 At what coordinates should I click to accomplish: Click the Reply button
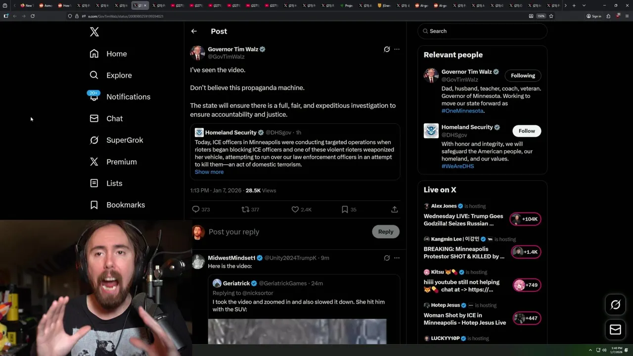(386, 231)
